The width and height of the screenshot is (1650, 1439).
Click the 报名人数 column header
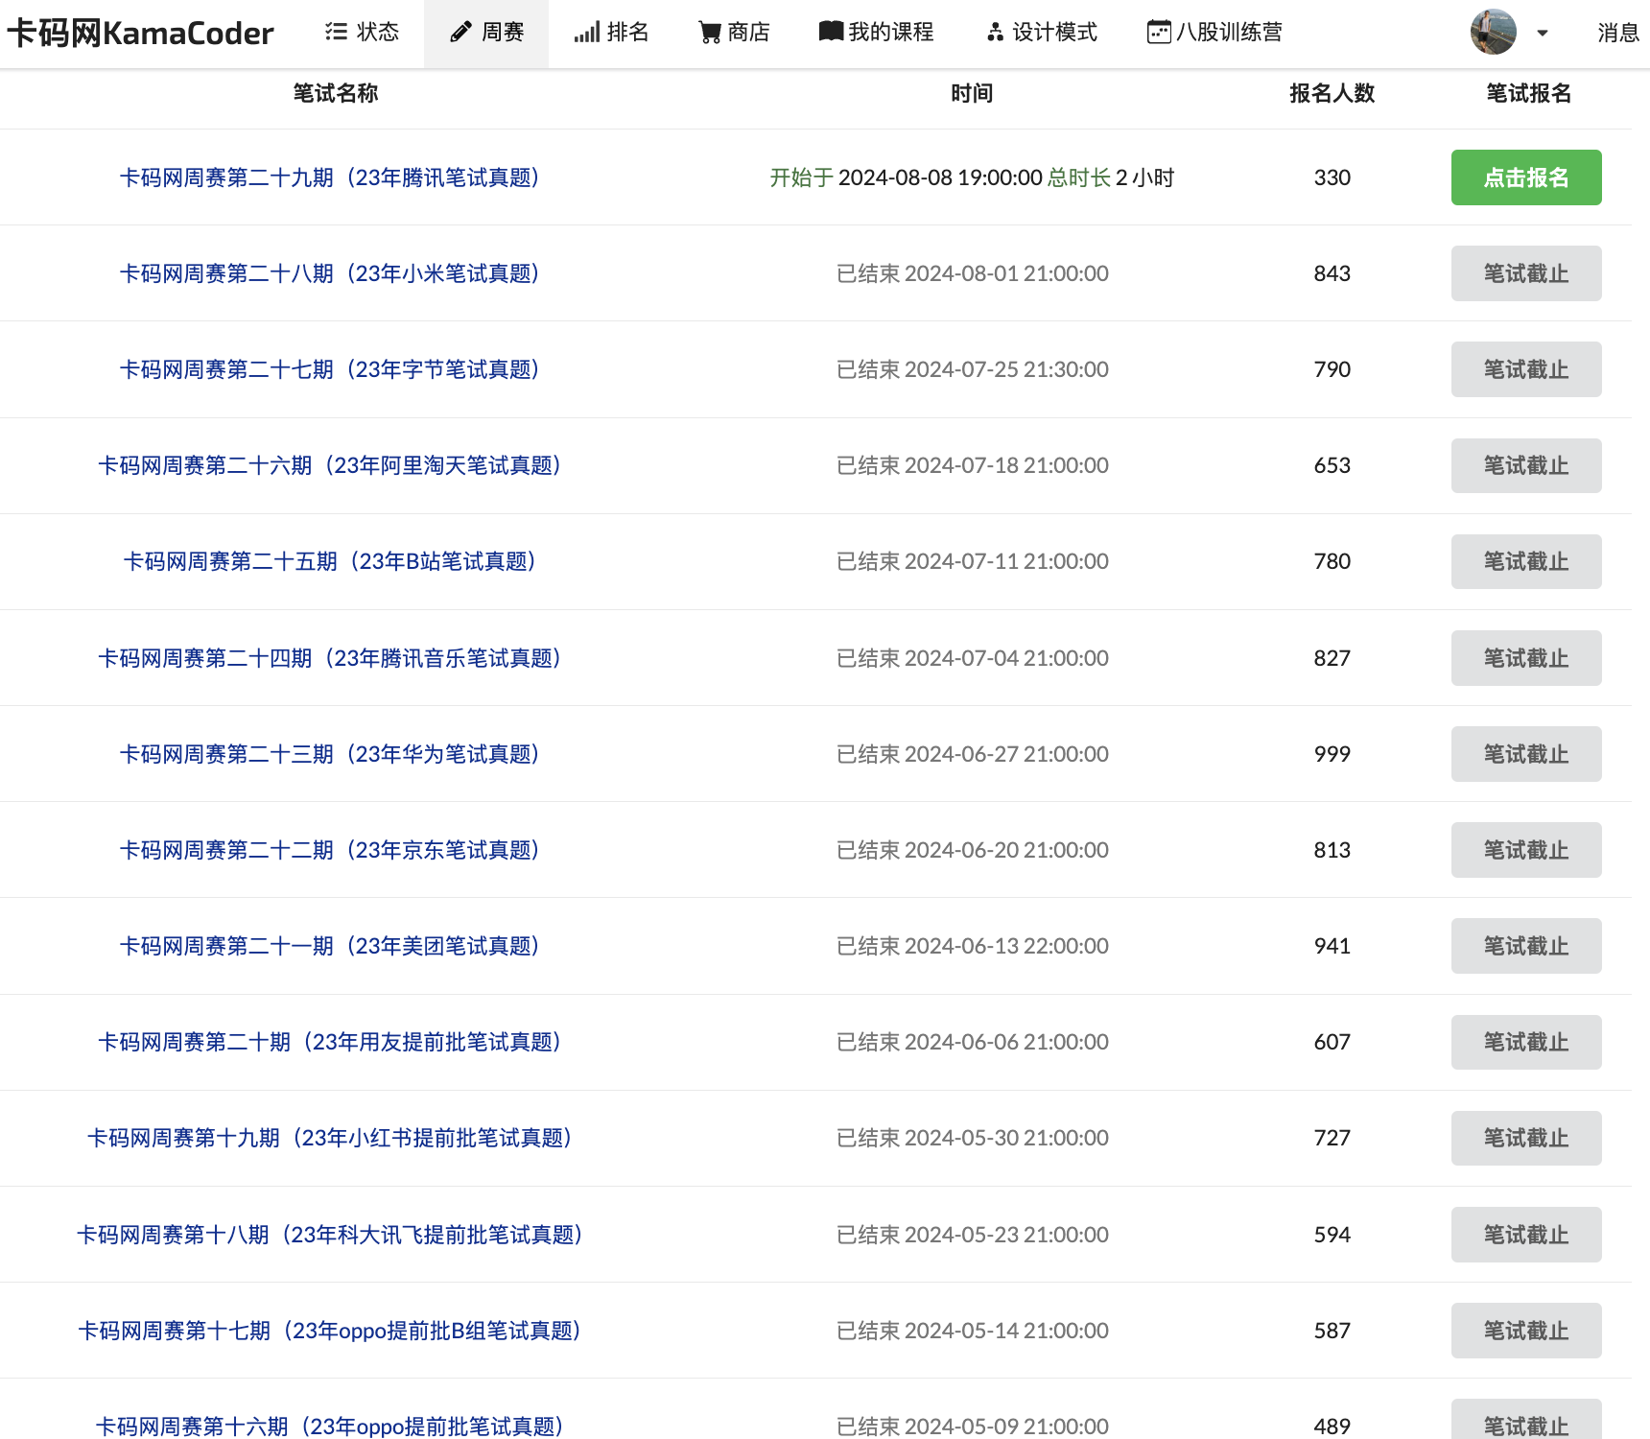[x=1332, y=93]
